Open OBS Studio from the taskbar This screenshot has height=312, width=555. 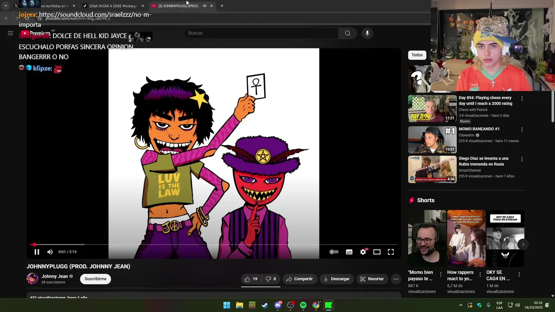tap(291, 305)
